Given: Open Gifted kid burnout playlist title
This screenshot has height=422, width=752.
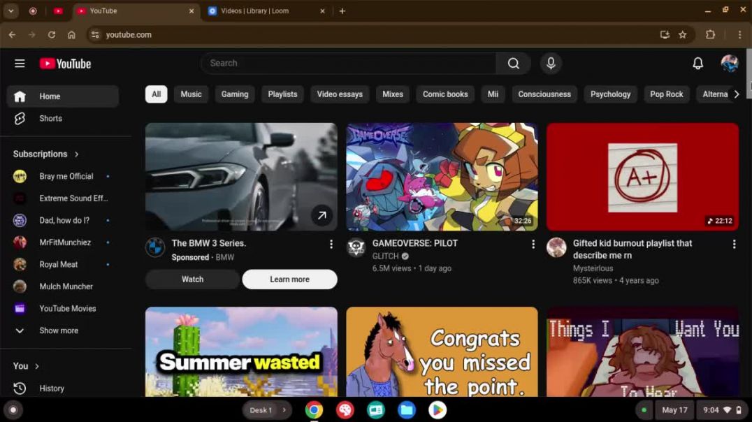Looking at the screenshot, I should [632, 249].
